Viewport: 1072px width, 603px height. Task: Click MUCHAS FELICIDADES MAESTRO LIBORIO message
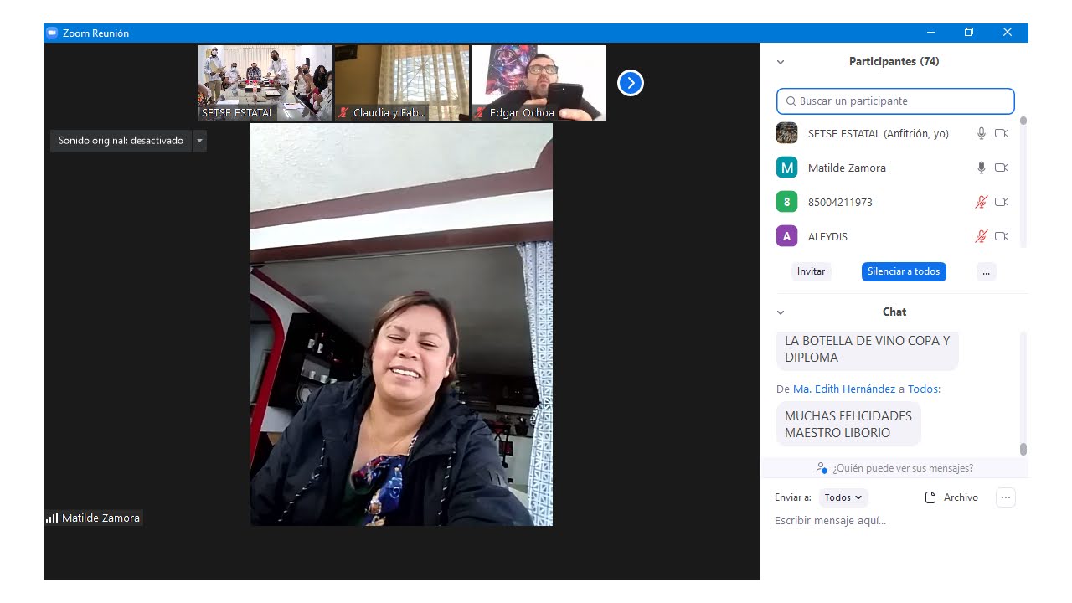[848, 425]
